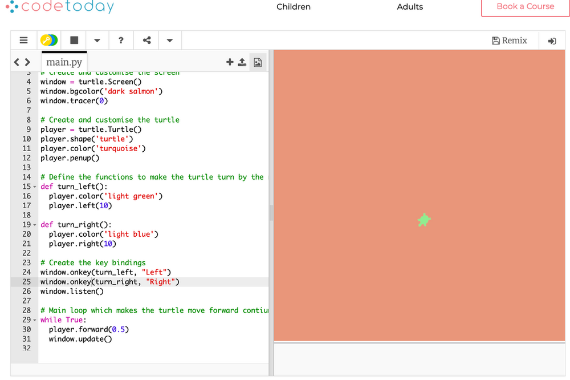Open the dropdown arrow next to the stop button
The width and height of the screenshot is (570, 380).
pyautogui.click(x=97, y=41)
